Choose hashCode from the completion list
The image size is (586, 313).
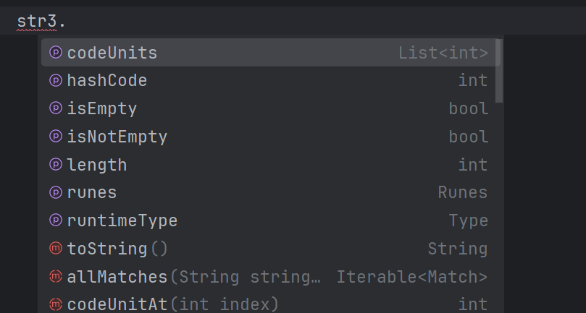pos(107,80)
